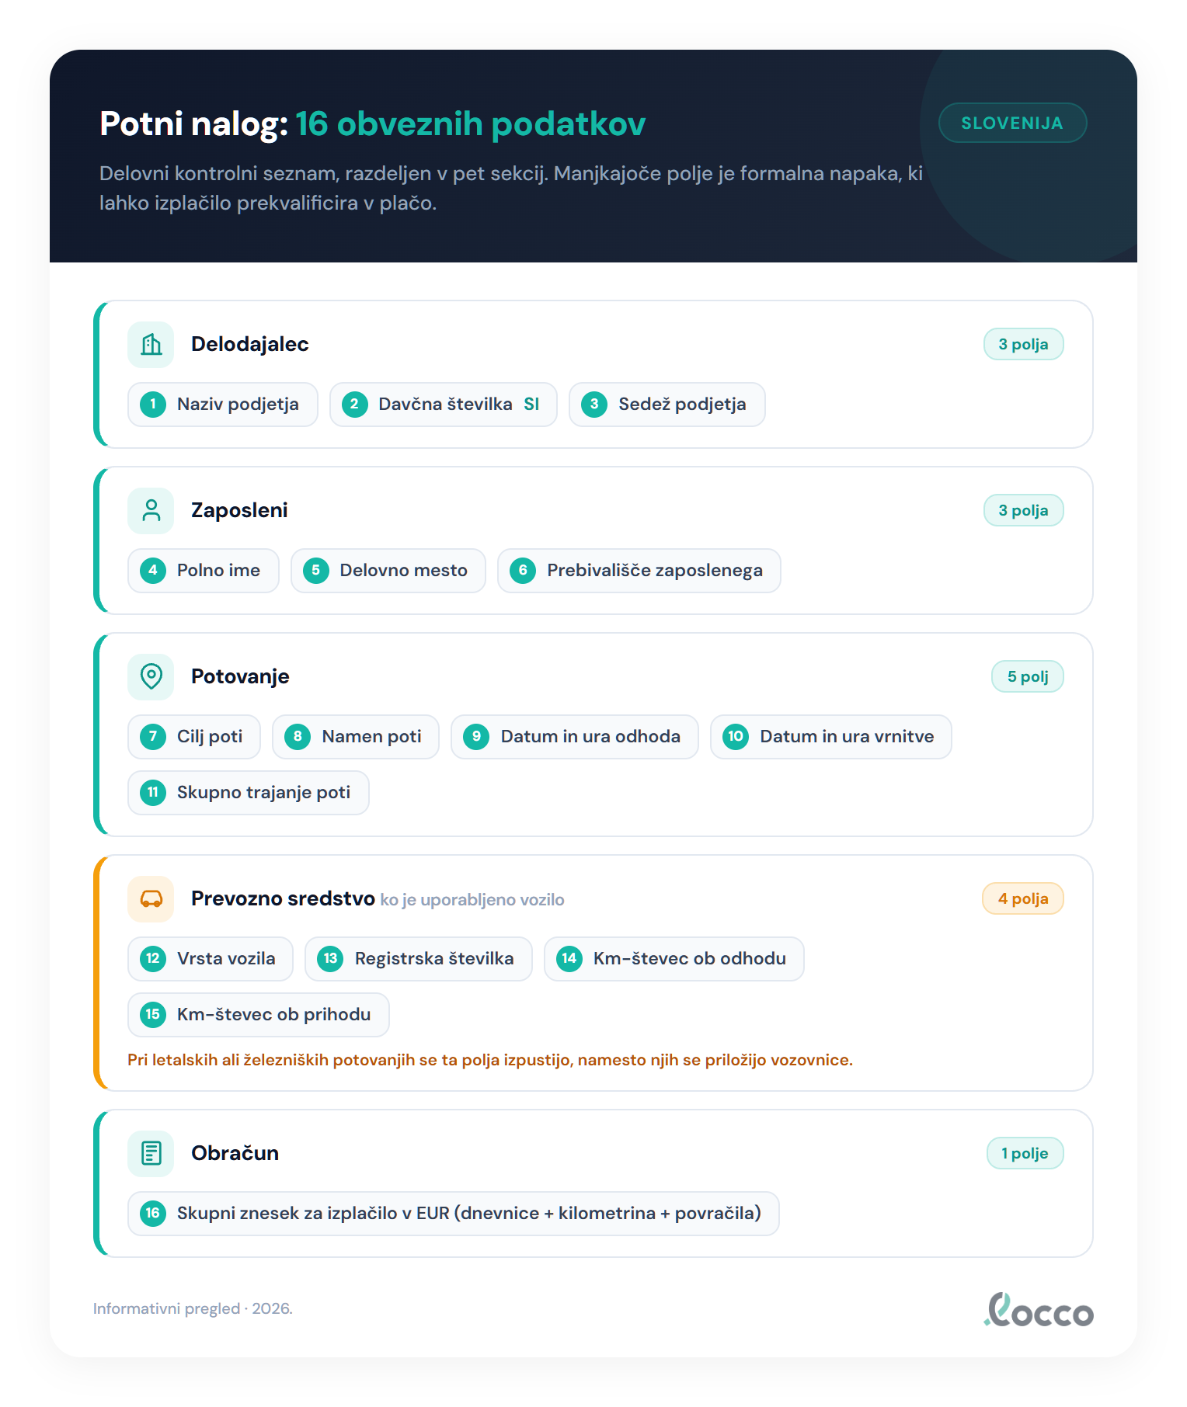The height and width of the screenshot is (1407, 1187).
Task: Click the Registrska številka chip
Action: click(x=419, y=958)
